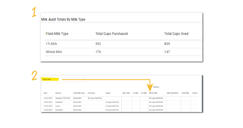Click the yellow arrowhead pointing at the balance column

(150, 88)
